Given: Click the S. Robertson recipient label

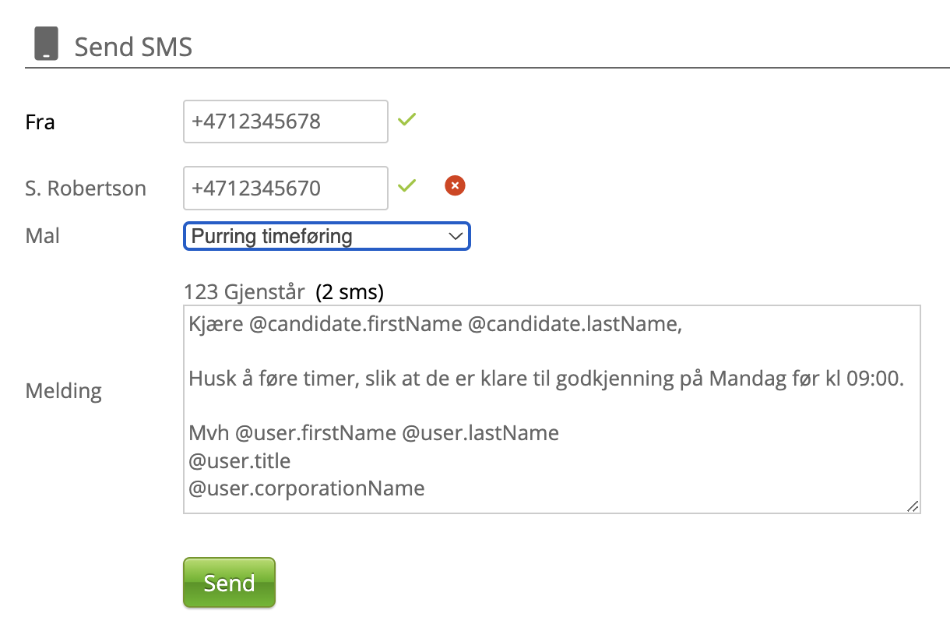Looking at the screenshot, I should click(x=86, y=189).
